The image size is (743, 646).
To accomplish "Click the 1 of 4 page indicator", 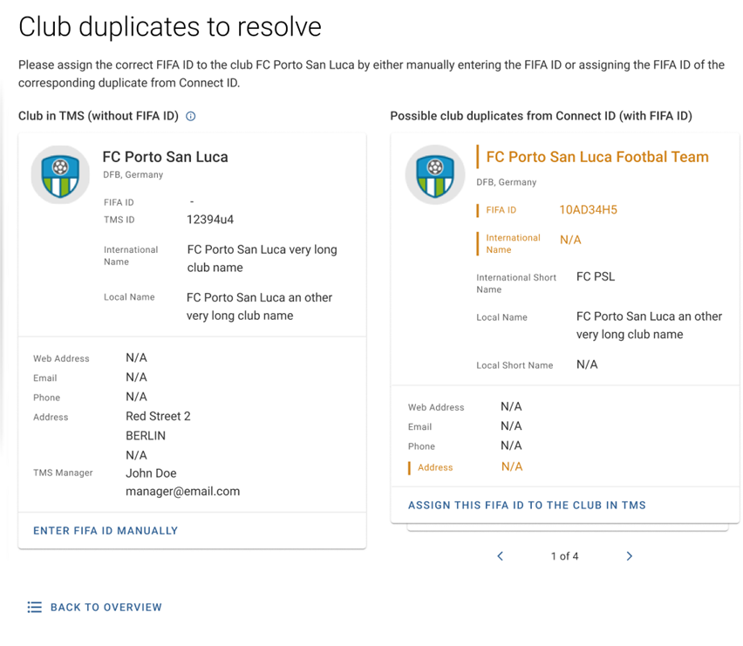I will pyautogui.click(x=564, y=556).
